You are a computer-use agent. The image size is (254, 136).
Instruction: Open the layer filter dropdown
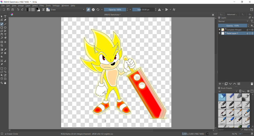click(252, 21)
